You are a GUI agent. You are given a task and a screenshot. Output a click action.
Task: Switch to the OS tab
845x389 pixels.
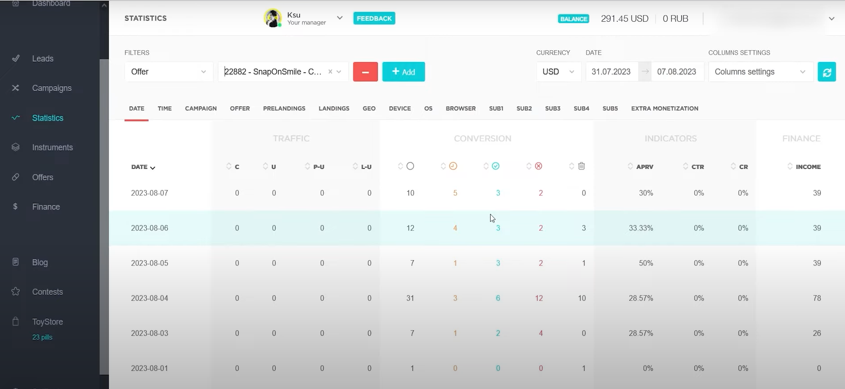click(x=428, y=108)
